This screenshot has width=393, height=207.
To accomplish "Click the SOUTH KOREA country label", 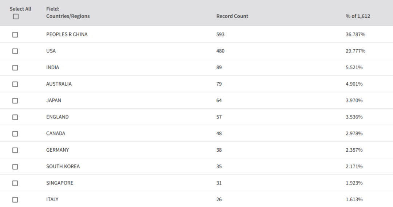I will click(x=63, y=167).
